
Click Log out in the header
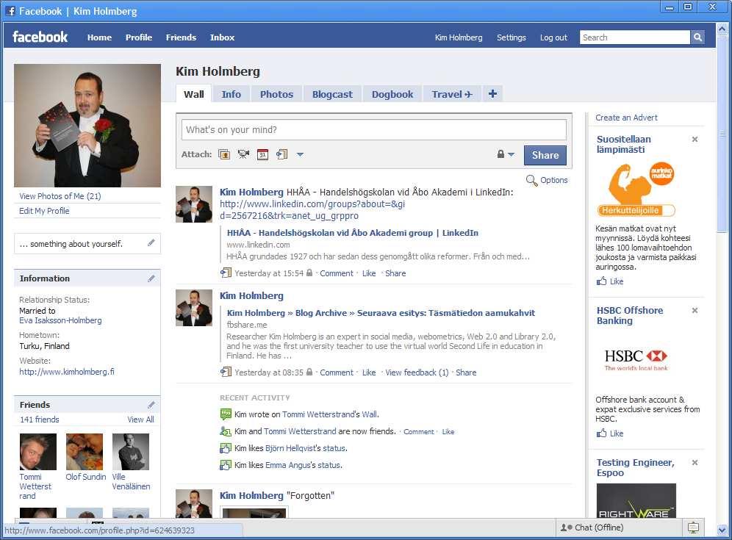point(553,37)
